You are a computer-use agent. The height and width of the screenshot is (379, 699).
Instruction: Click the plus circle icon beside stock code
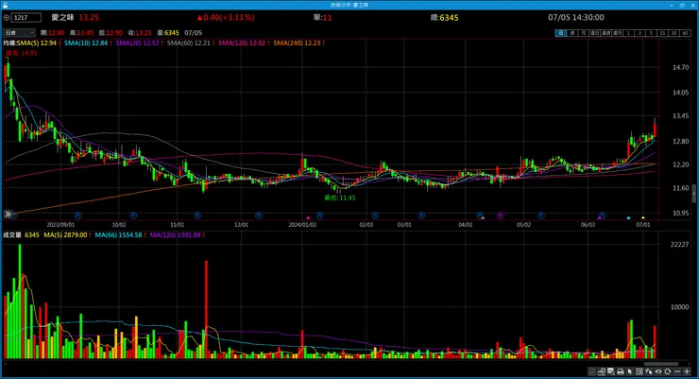7,17
